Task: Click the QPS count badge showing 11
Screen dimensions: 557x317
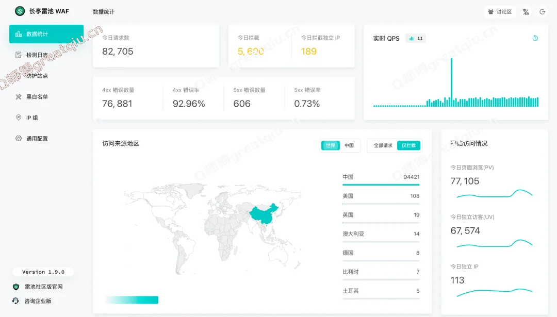Action: tap(416, 38)
